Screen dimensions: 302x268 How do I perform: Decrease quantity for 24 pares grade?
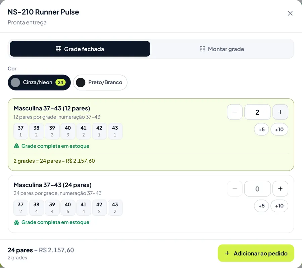click(x=235, y=189)
